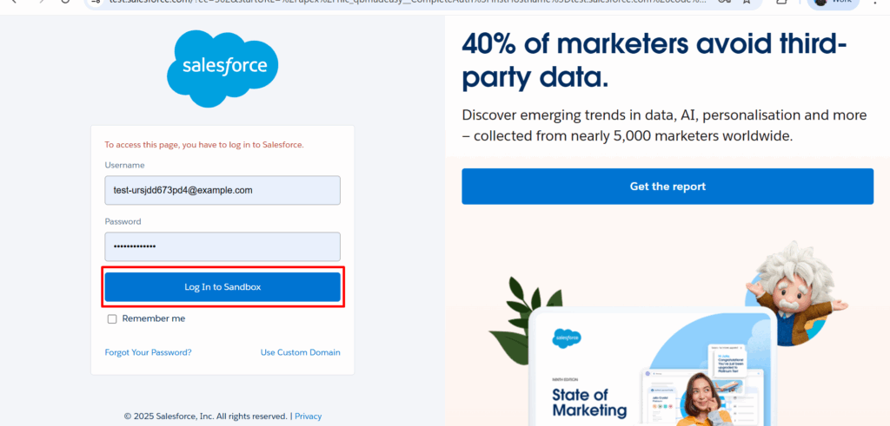Viewport: 890px width, 426px height.
Task: Open the Work profile chip in browser toolbar
Action: (x=833, y=3)
